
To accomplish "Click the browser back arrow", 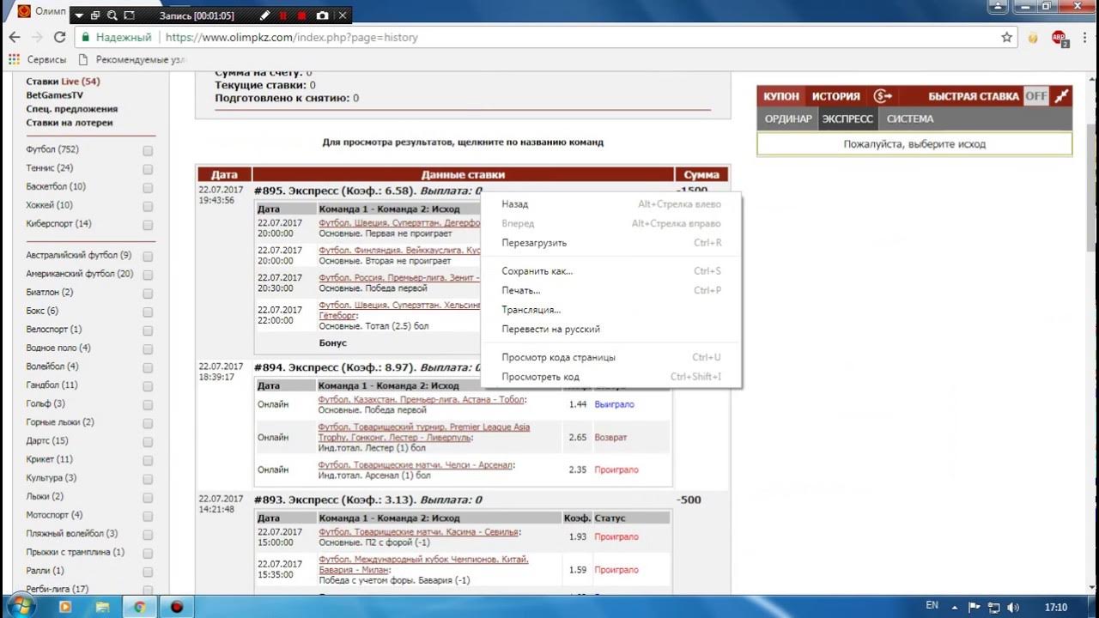I will tap(14, 38).
